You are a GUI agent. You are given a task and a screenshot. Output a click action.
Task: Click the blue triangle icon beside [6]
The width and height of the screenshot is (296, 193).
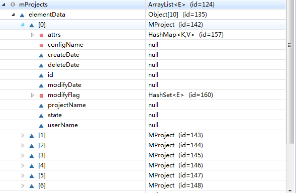32,186
